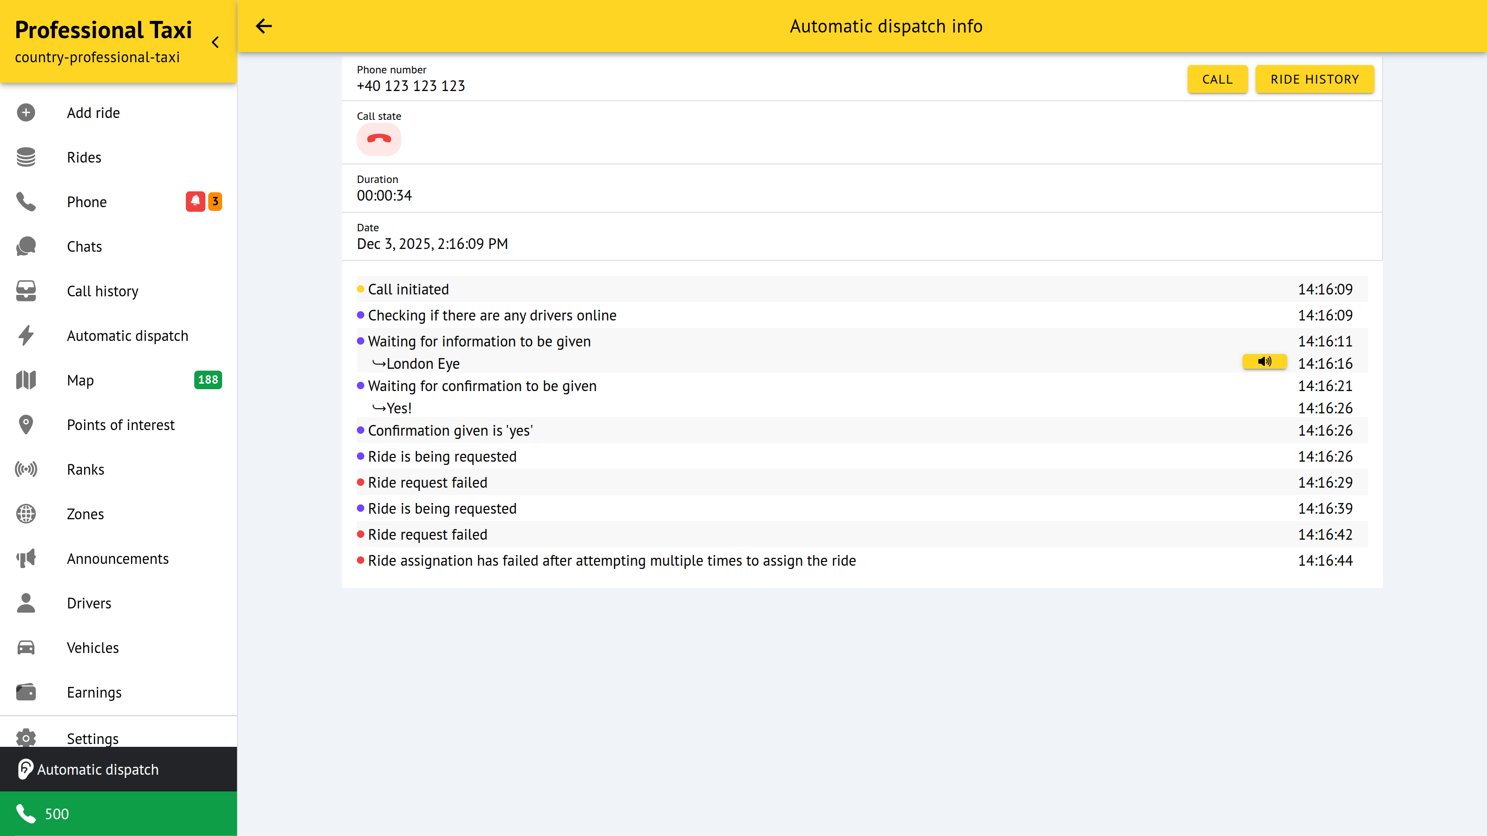Screen dimensions: 1487x836
Task: Click the Add ride plus icon
Action: [26, 112]
